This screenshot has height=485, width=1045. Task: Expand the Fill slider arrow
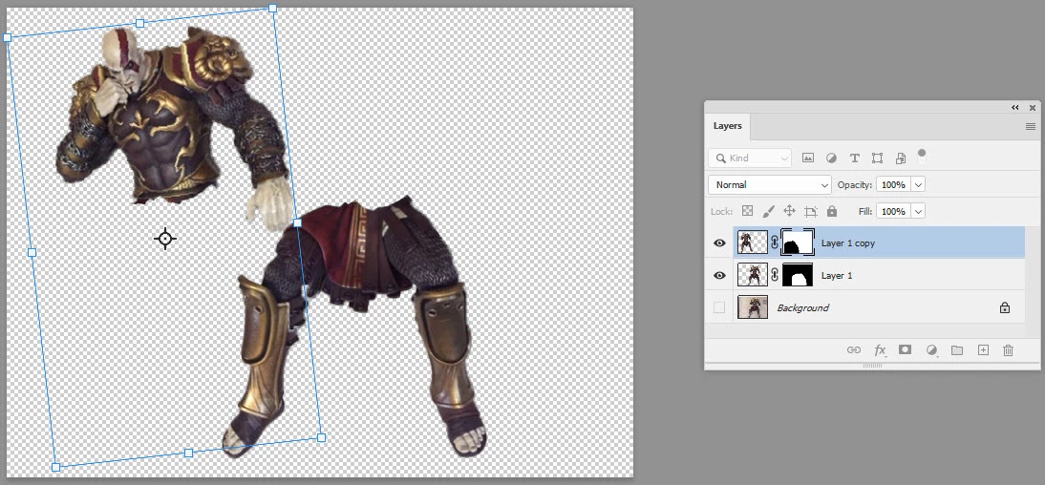[918, 211]
